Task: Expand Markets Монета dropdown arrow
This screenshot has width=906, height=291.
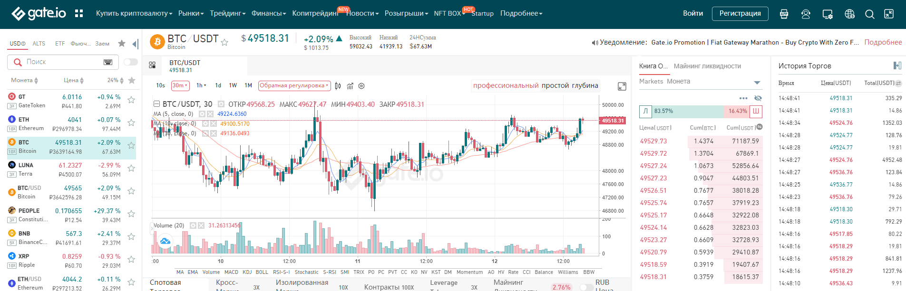Action: [x=757, y=82]
